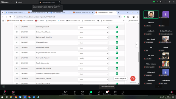Click the green annotate pencil icon
The width and height of the screenshot is (176, 99).
(4, 86)
